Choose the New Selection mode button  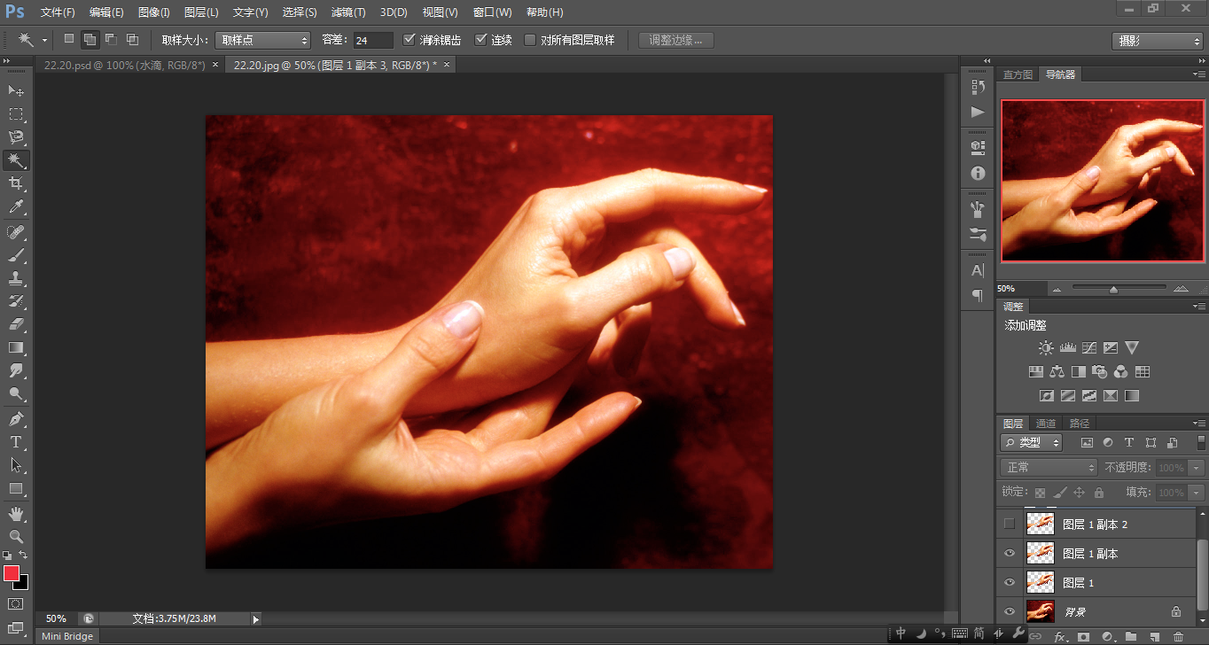point(69,39)
